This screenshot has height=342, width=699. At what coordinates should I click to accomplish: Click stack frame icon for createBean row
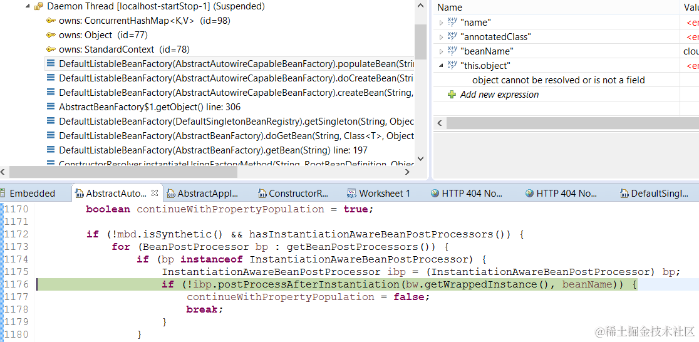(x=51, y=92)
